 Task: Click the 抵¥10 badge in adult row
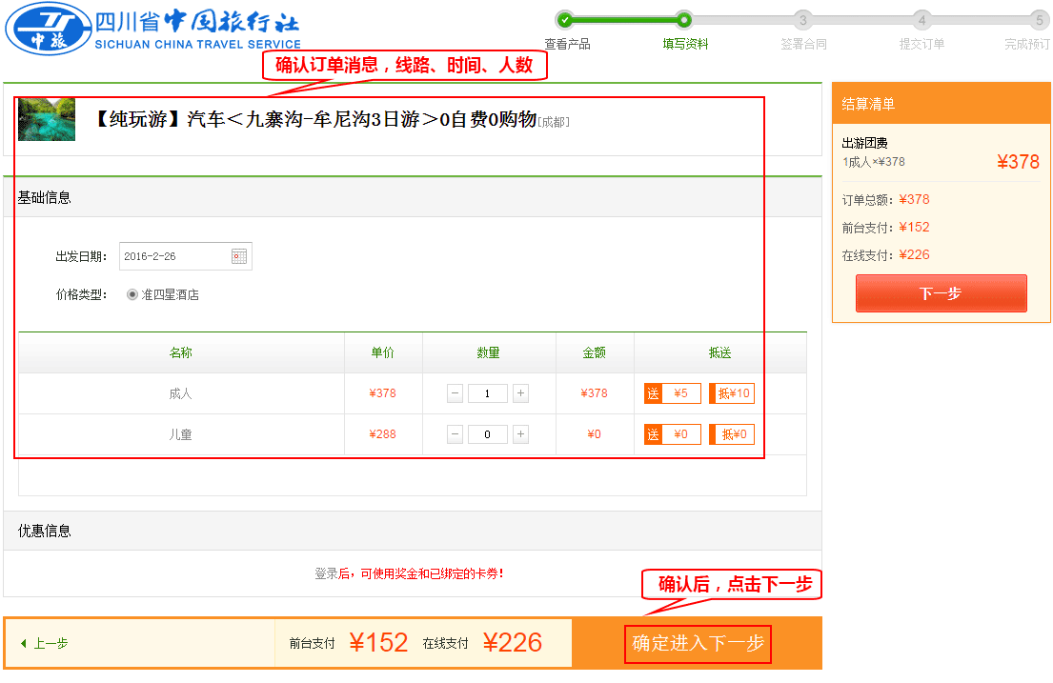click(x=731, y=392)
